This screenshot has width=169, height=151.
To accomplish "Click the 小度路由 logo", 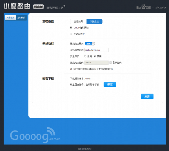I will click(x=17, y=6).
